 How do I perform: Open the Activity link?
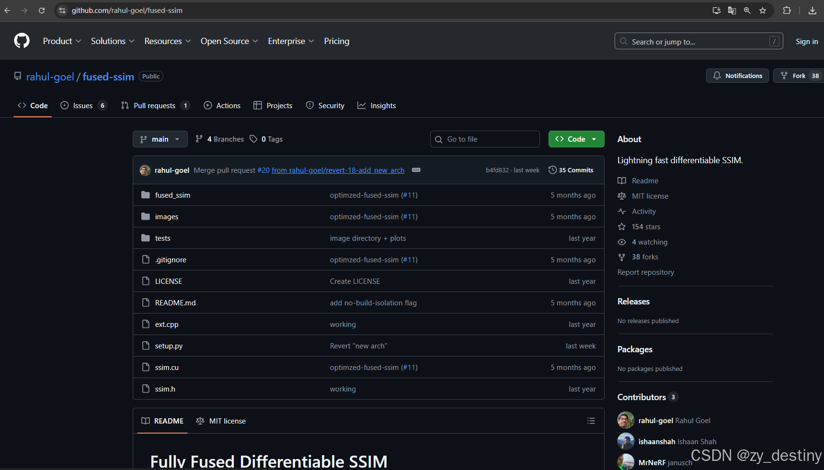pyautogui.click(x=643, y=211)
